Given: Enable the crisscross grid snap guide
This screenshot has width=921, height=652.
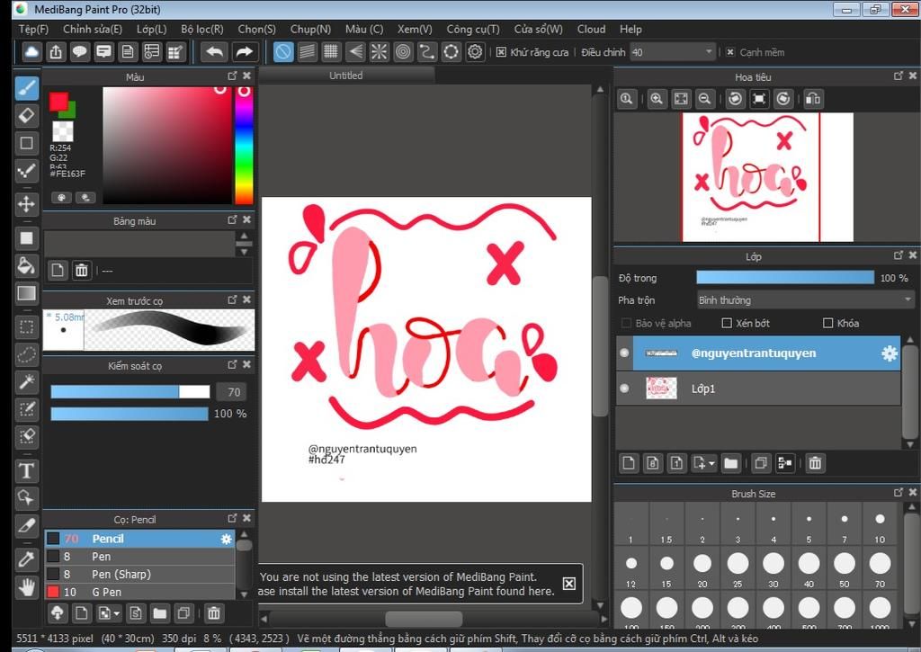Looking at the screenshot, I should pyautogui.click(x=331, y=51).
